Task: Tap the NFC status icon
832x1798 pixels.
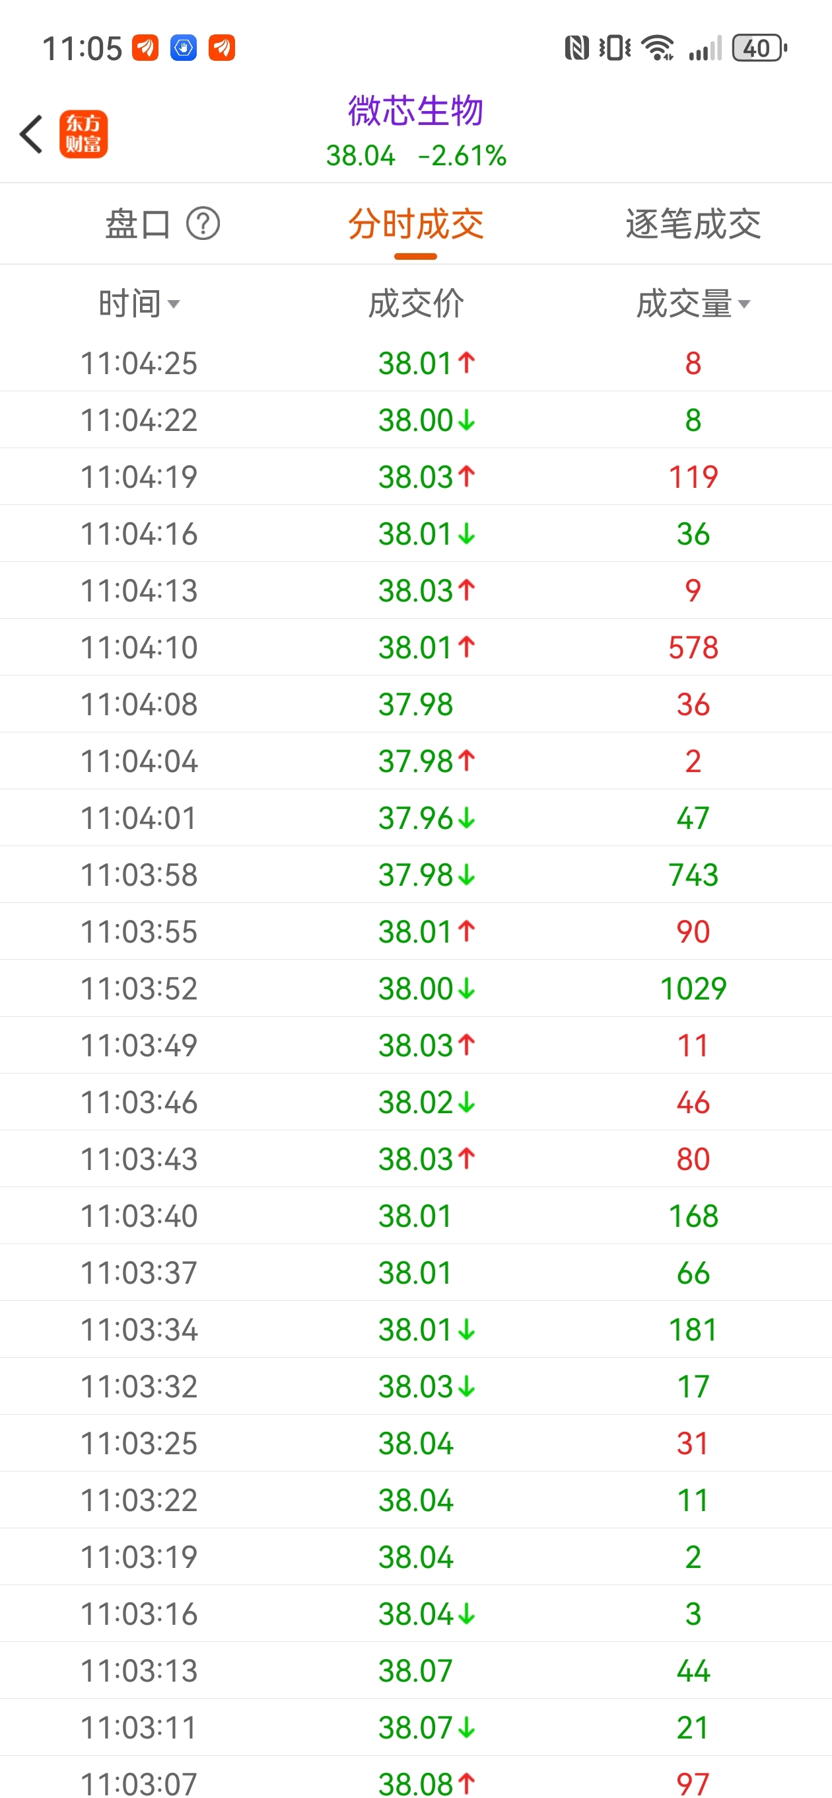Action: point(576,48)
